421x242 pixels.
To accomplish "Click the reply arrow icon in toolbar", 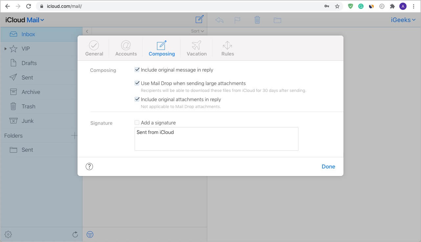I will 219,20.
